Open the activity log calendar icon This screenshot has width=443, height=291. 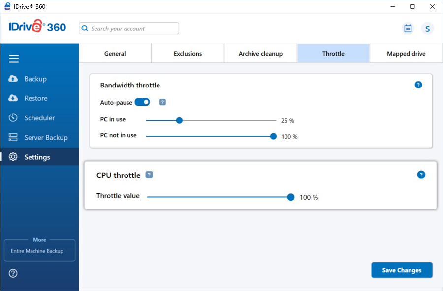coord(408,29)
